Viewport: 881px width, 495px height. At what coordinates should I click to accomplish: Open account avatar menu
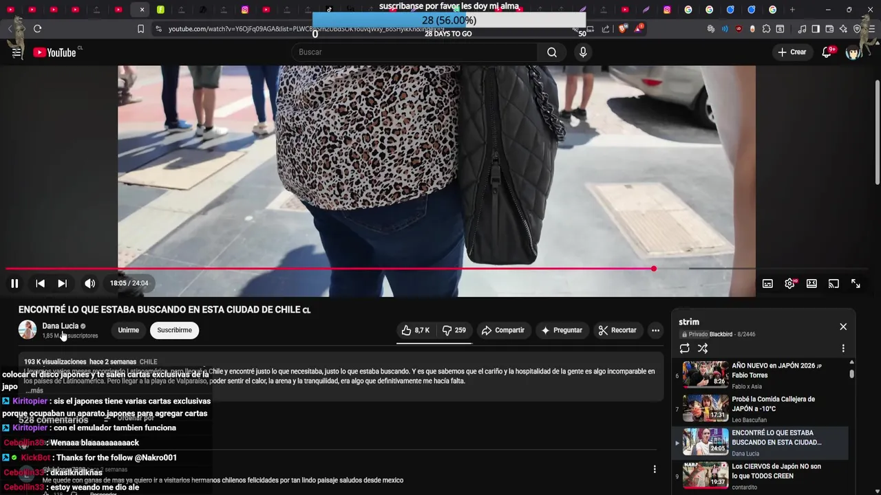[853, 52]
